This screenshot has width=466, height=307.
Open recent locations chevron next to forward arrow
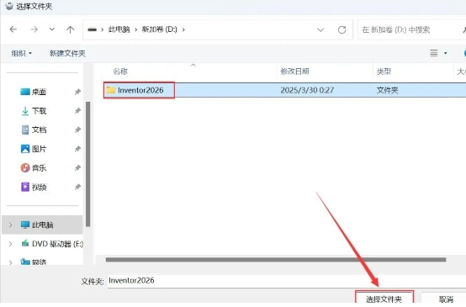coord(52,29)
